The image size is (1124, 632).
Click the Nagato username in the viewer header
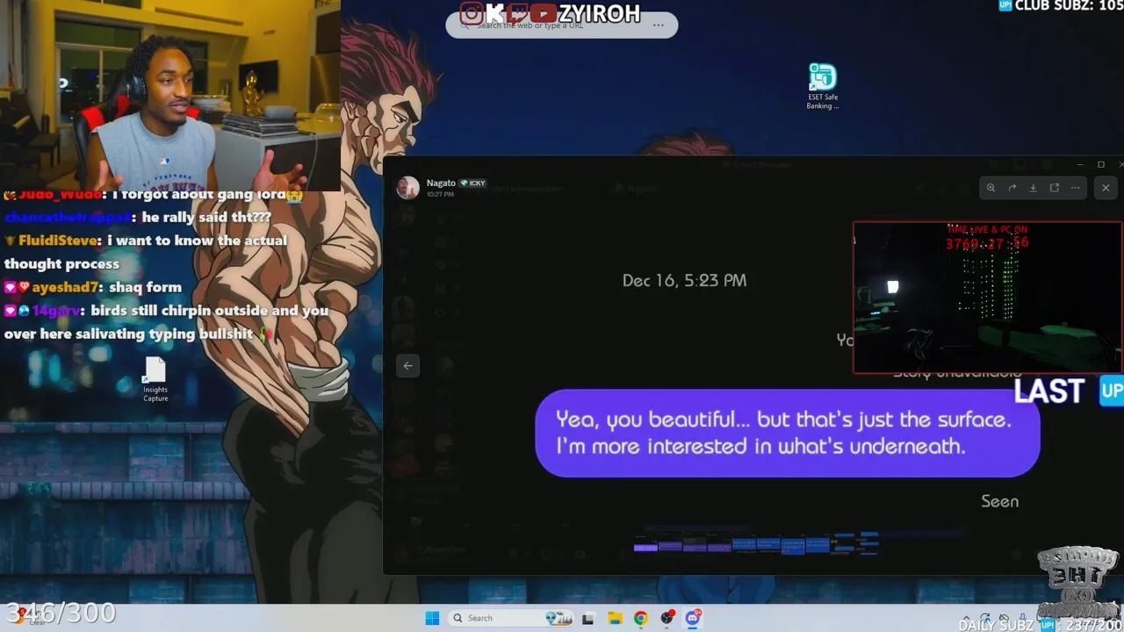[x=441, y=183]
